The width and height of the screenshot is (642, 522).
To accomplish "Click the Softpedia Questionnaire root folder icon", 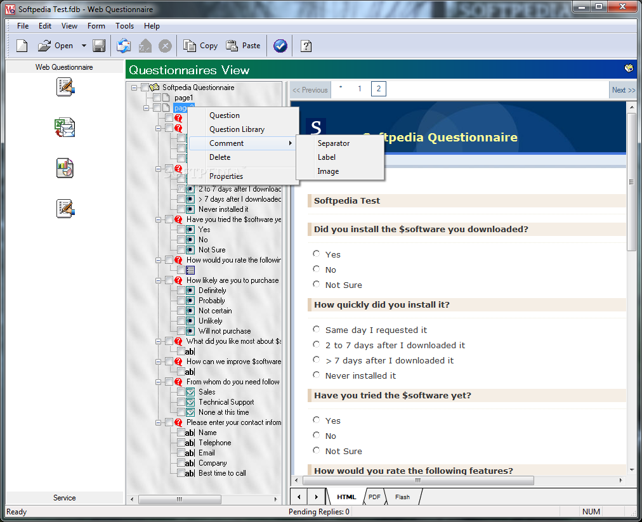I will [154, 87].
